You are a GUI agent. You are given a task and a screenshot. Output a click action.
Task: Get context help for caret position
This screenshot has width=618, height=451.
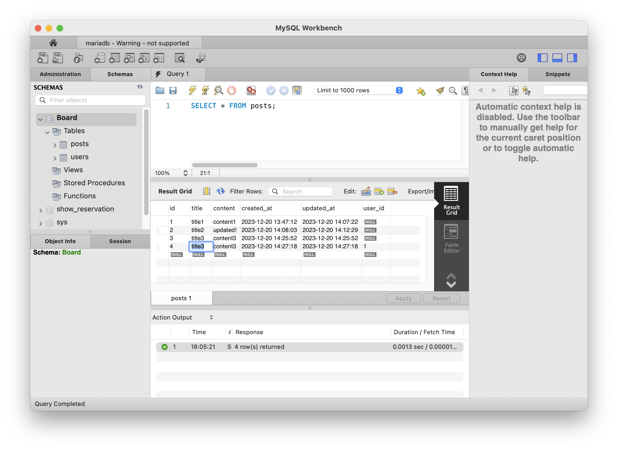[513, 91]
